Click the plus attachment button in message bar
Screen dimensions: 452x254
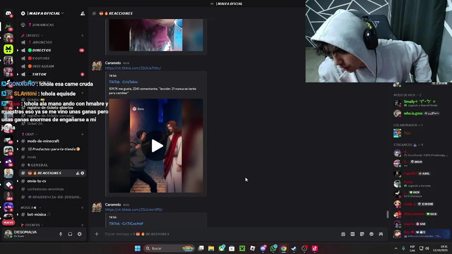click(x=96, y=234)
